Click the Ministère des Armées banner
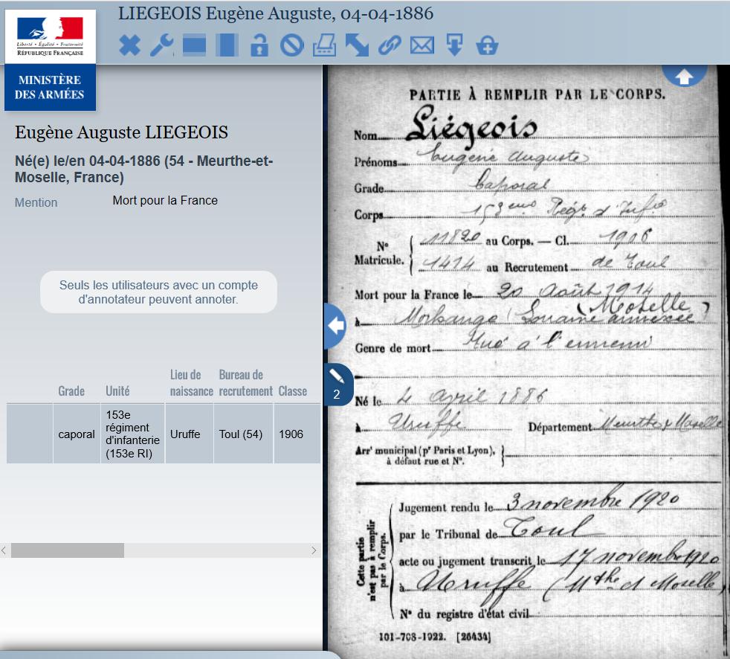 [x=51, y=88]
